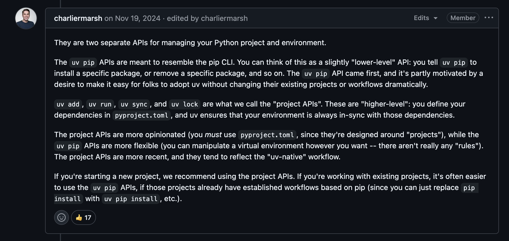Image resolution: width=509 pixels, height=241 pixels.
Task: Click the charliermarsh username link
Action: pos(78,18)
